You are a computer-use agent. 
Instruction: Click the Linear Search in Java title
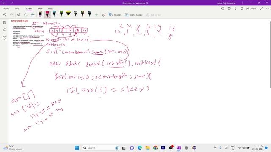[20, 21]
